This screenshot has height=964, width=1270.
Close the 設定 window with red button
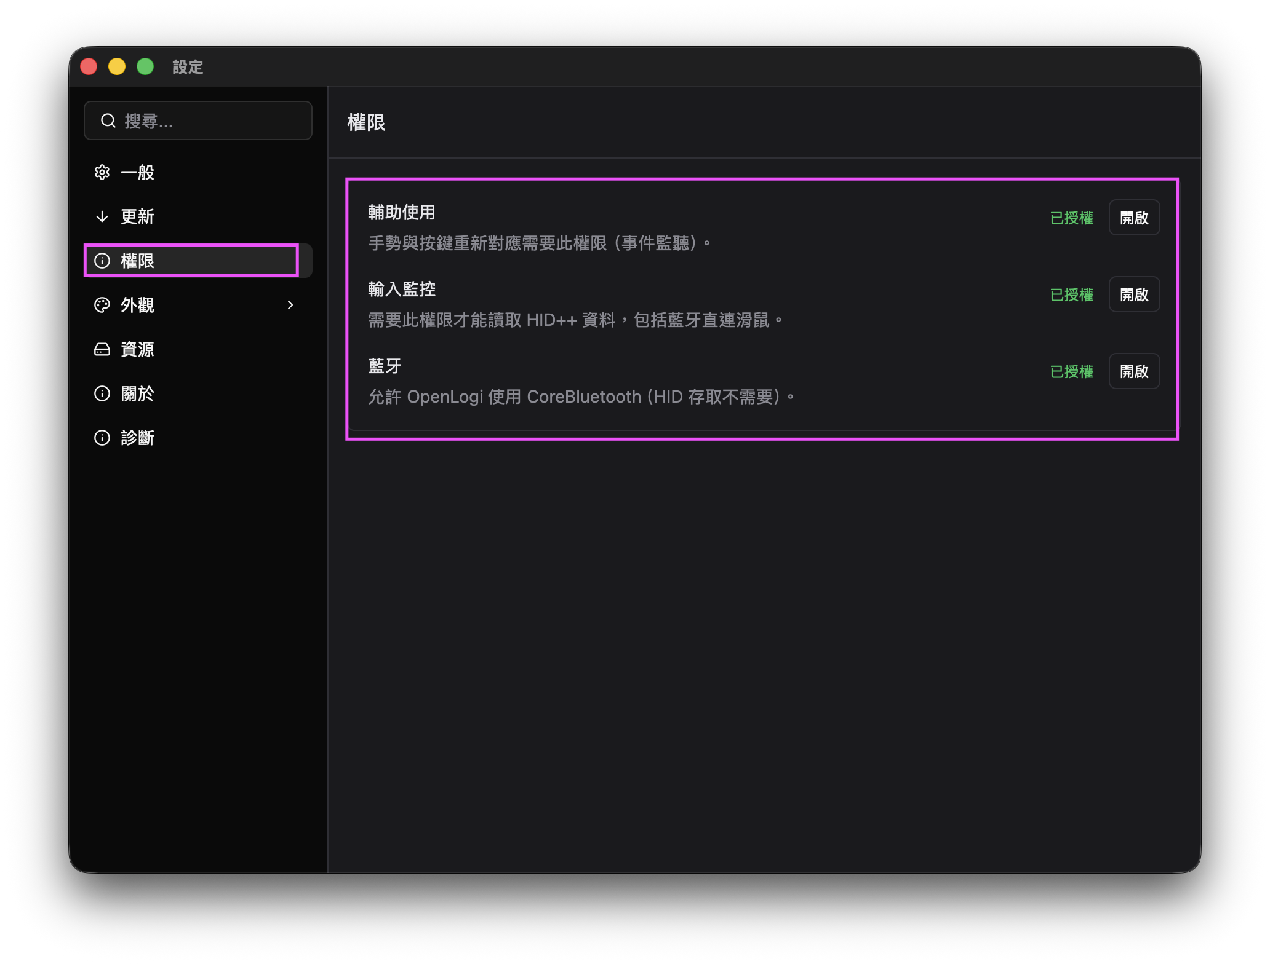tap(89, 66)
